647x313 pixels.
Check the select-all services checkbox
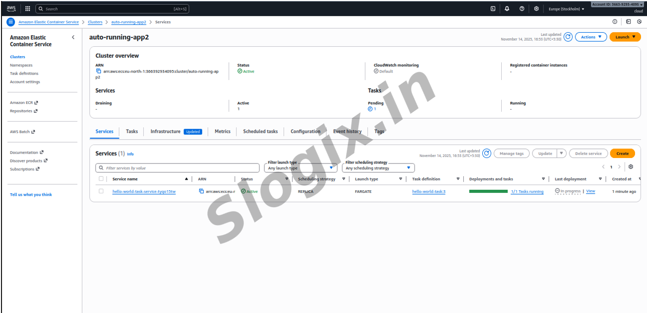point(101,179)
